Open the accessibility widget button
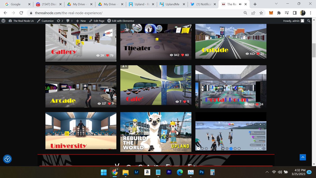Image resolution: width=316 pixels, height=178 pixels. pyautogui.click(x=7, y=159)
